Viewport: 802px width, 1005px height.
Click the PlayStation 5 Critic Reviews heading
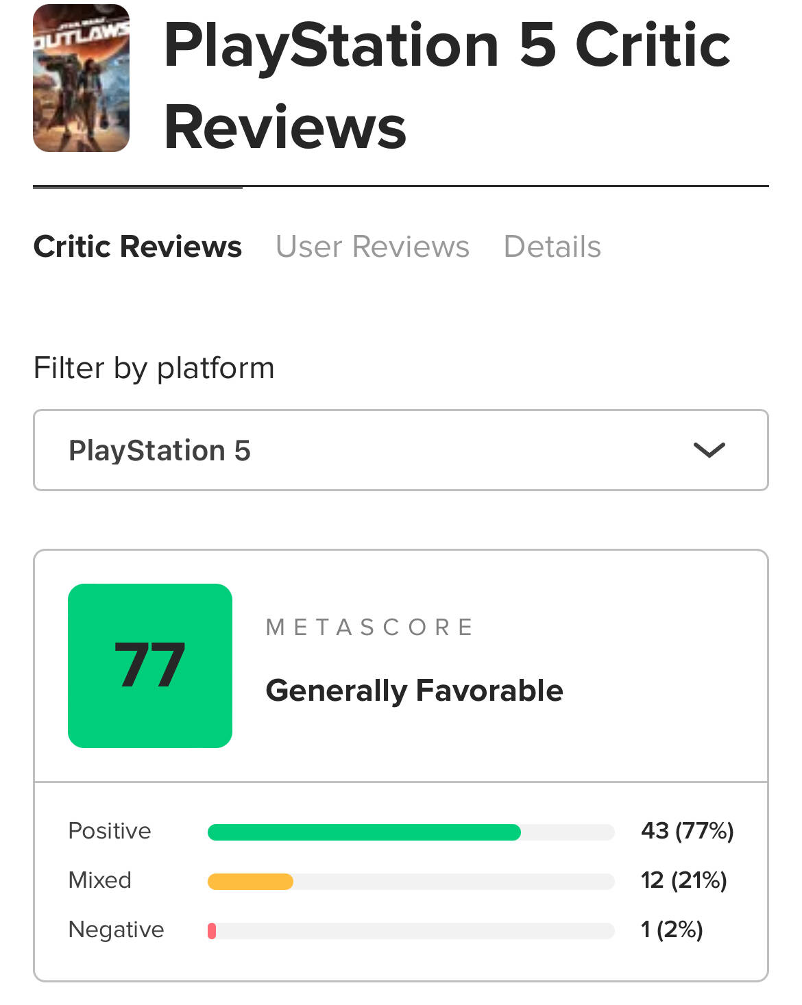[x=447, y=85]
